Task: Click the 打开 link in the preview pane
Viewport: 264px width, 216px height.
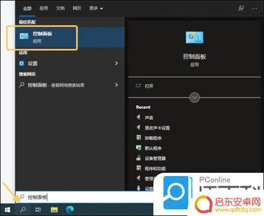Action: point(149,86)
